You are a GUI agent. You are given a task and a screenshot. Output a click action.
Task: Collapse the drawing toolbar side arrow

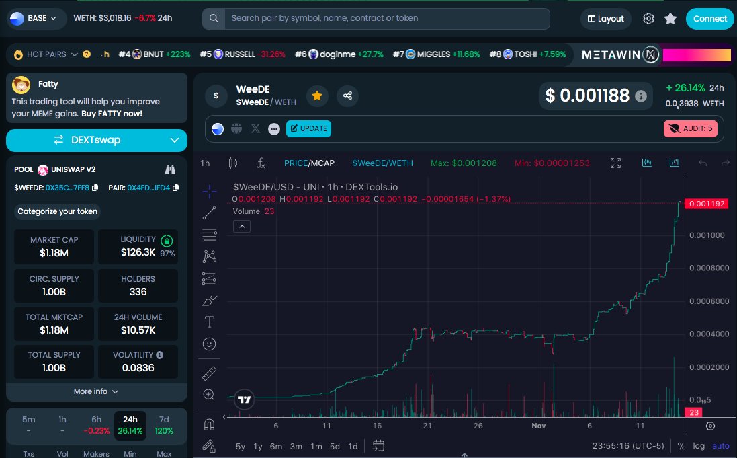(224, 416)
